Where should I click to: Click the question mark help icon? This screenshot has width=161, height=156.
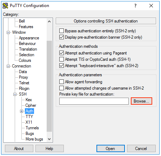tap(135, 6)
